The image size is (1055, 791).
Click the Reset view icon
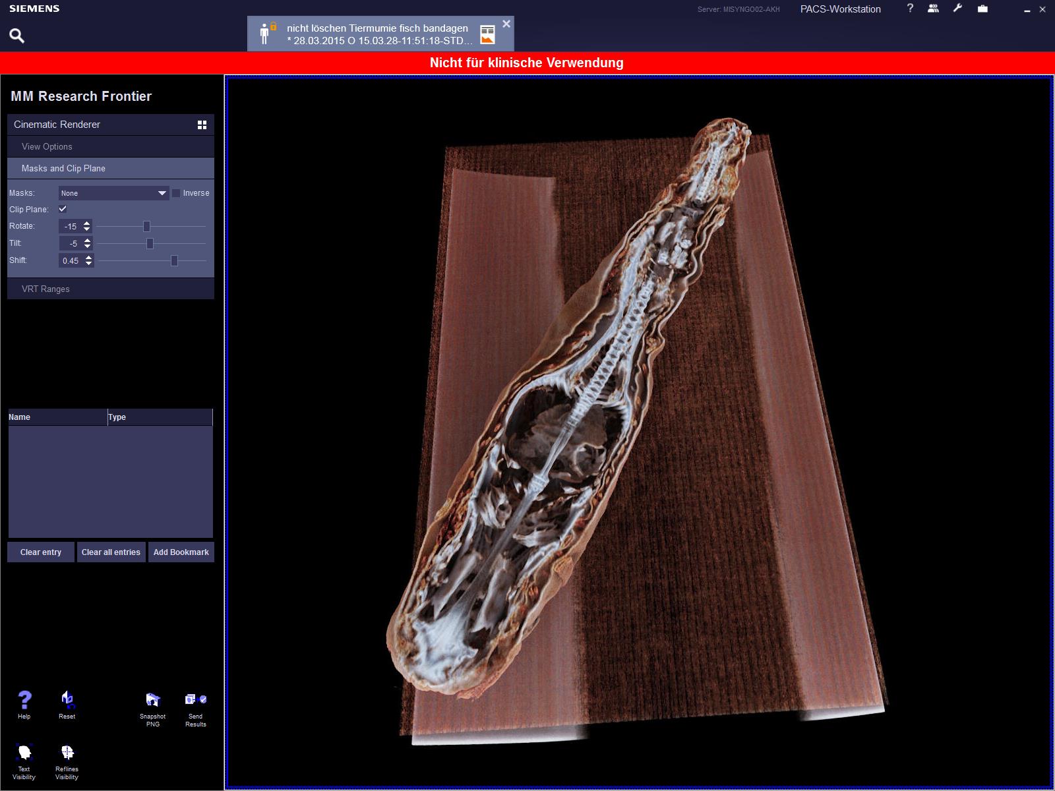pos(67,700)
